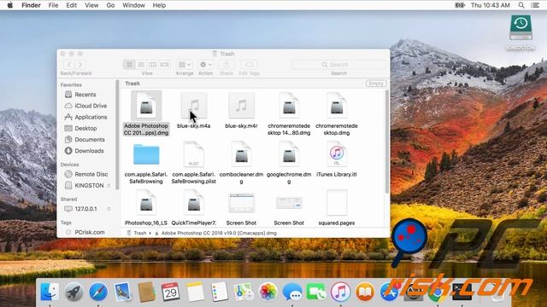This screenshot has width=547, height=307.
Task: Select Remote Disc in sidebar
Action: click(x=91, y=174)
